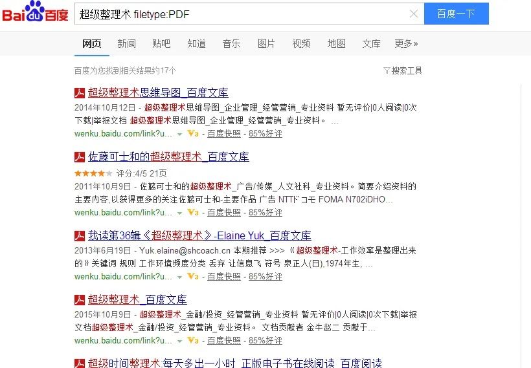Expand URL dropdown arrow under 思维导图 result
The height and width of the screenshot is (368, 531).
click(x=179, y=135)
